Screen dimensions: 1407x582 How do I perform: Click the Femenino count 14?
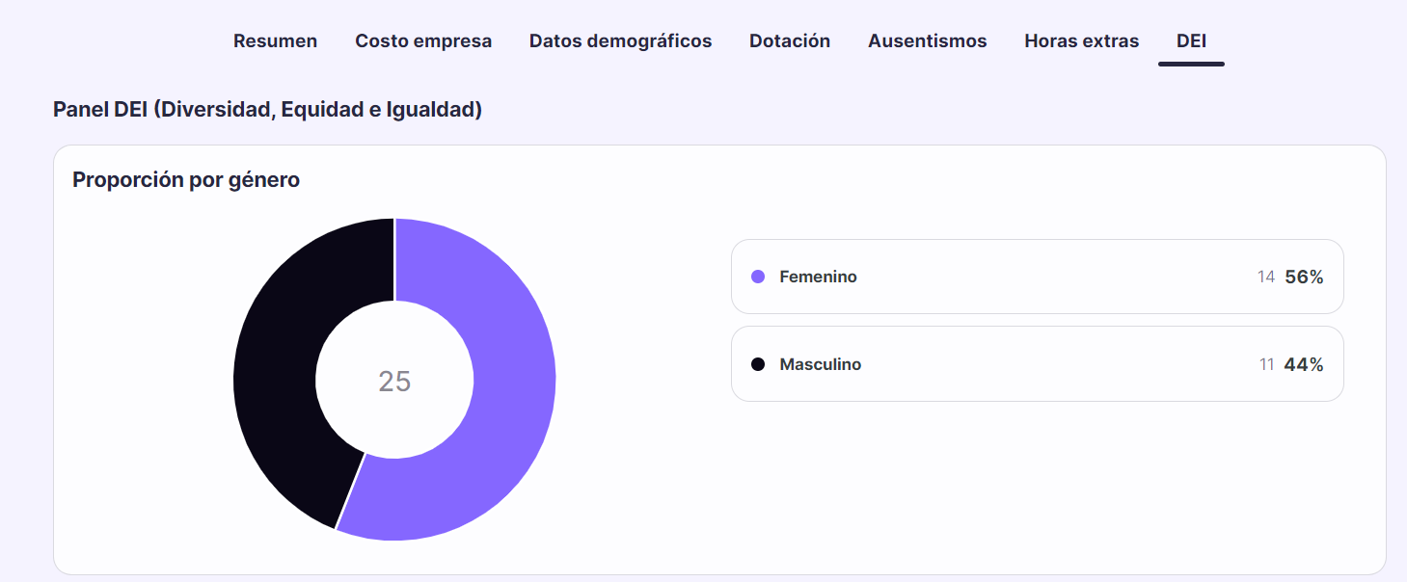pos(1266,277)
